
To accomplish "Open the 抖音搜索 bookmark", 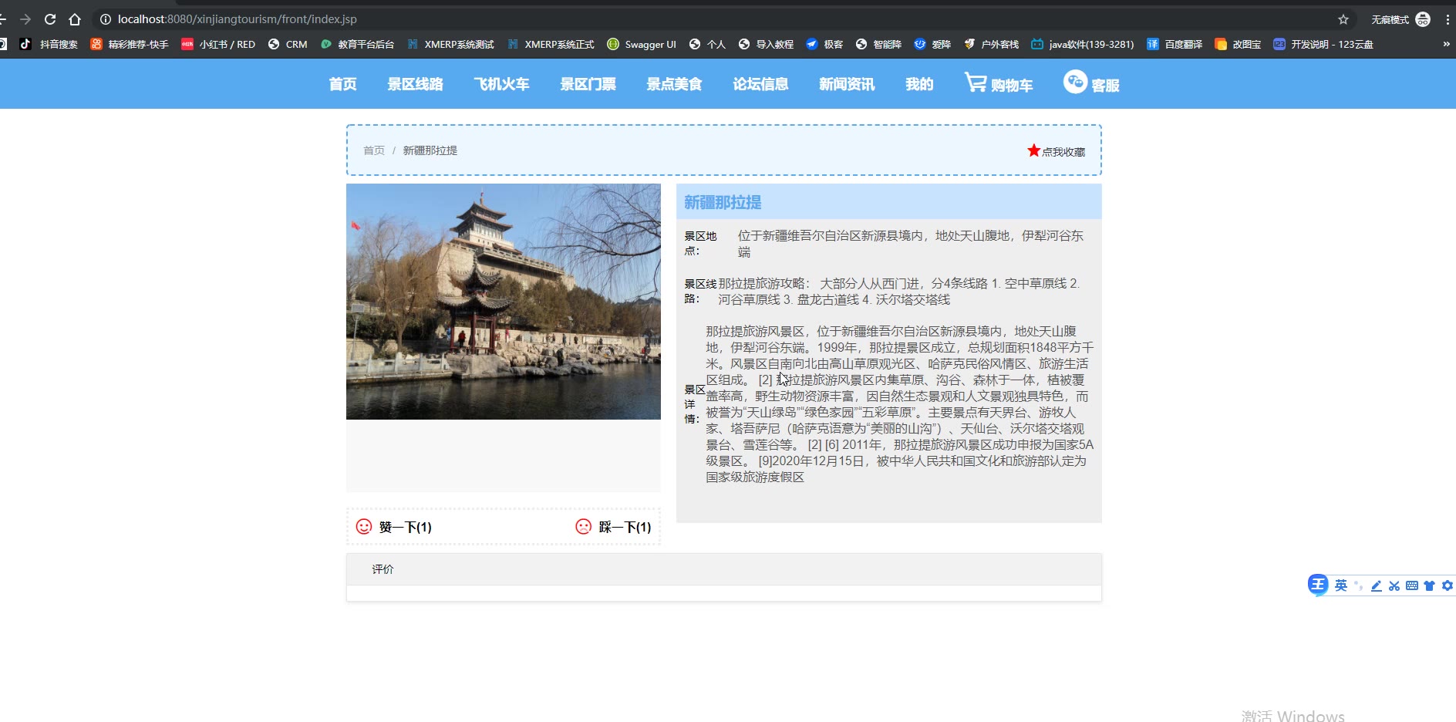I will 49,44.
